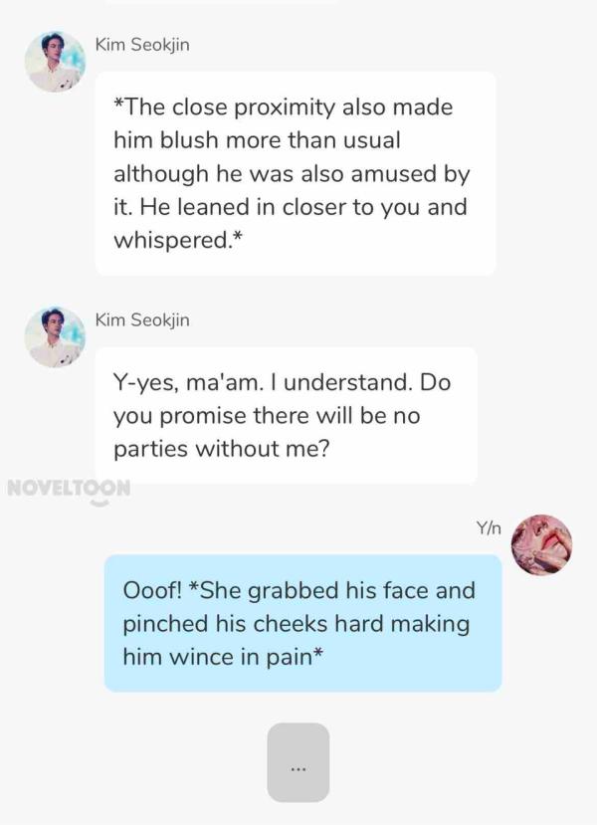The width and height of the screenshot is (597, 825).
Task: Click the partially visible bubble at top edge
Action: point(221,2)
